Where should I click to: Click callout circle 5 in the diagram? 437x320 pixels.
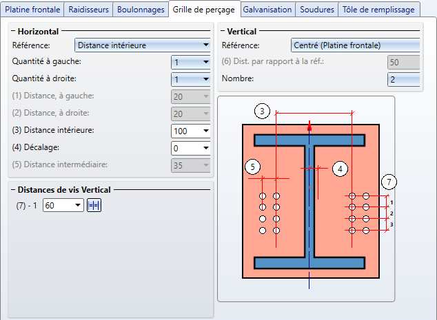tap(253, 167)
